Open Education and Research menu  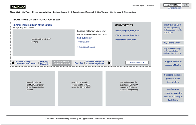point(84,12)
